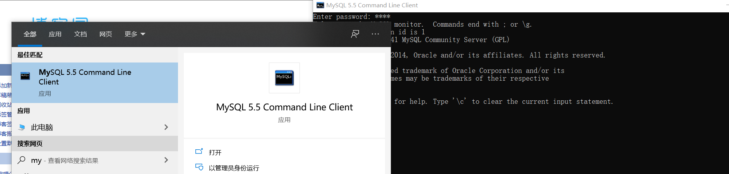Screen dimensions: 729x174
Task: Expand the my web search result arrow
Action: point(166,160)
